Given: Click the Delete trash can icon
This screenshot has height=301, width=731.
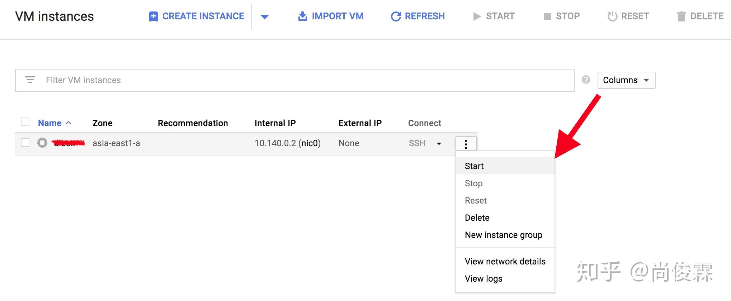Looking at the screenshot, I should (x=681, y=16).
